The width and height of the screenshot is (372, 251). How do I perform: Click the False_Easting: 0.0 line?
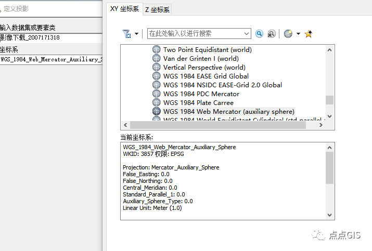coord(146,175)
